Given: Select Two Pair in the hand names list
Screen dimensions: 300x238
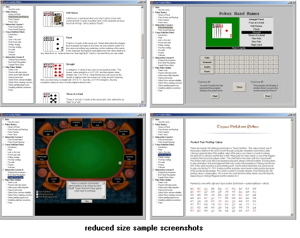Looking at the screenshot, I should tap(256, 38).
